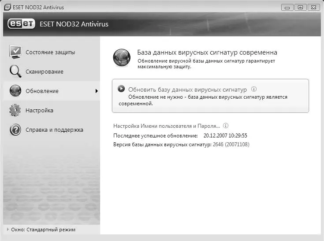The height and width of the screenshot is (241, 324).
Task: Click the Scanning magnifier icon
Action: pyautogui.click(x=15, y=71)
